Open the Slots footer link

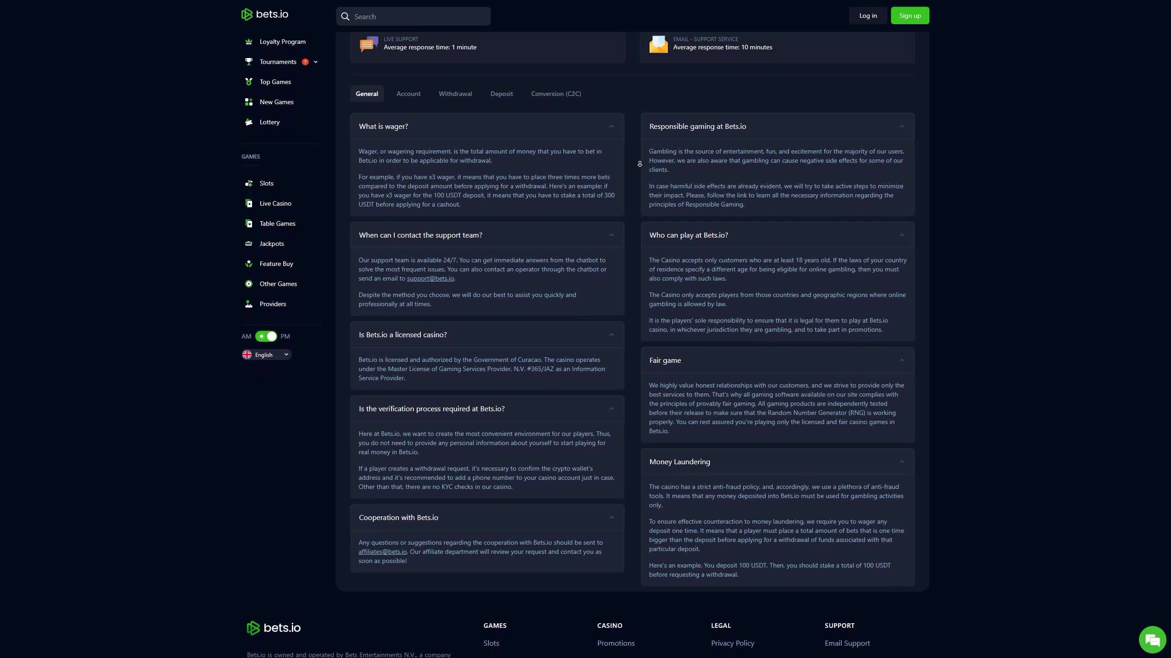491,643
